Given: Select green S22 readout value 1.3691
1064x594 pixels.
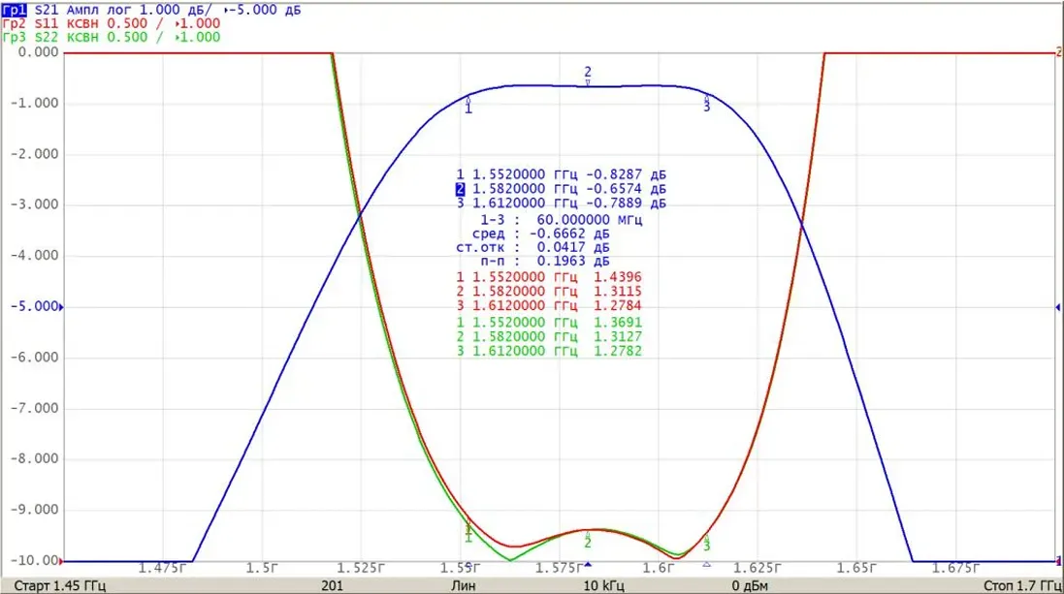Looking at the screenshot, I should [618, 323].
